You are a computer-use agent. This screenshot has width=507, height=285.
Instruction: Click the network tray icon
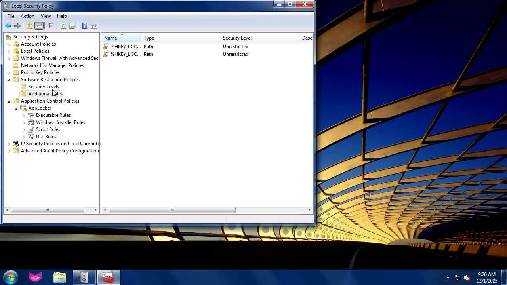click(x=457, y=277)
